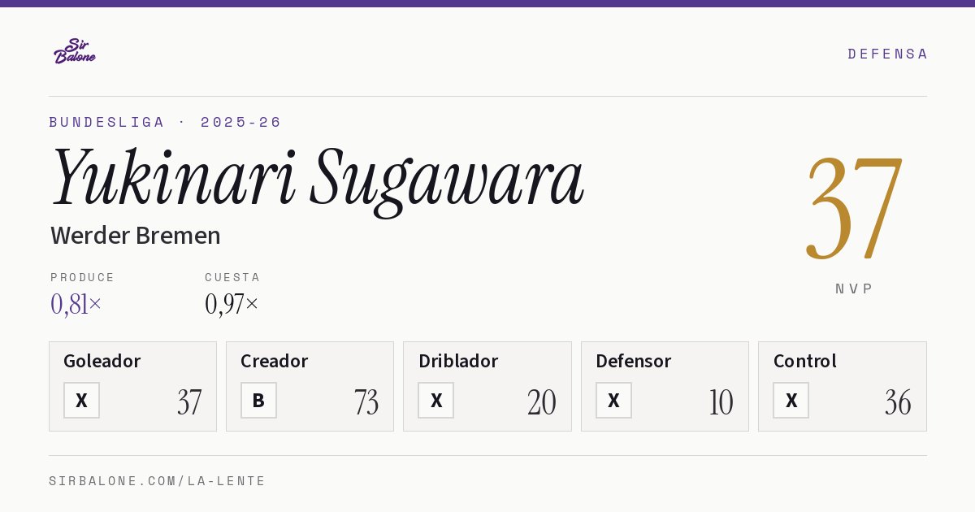The image size is (975, 512).
Task: Click the Defensor card title
Action: click(634, 361)
